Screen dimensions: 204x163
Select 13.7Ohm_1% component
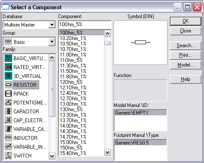81,120
